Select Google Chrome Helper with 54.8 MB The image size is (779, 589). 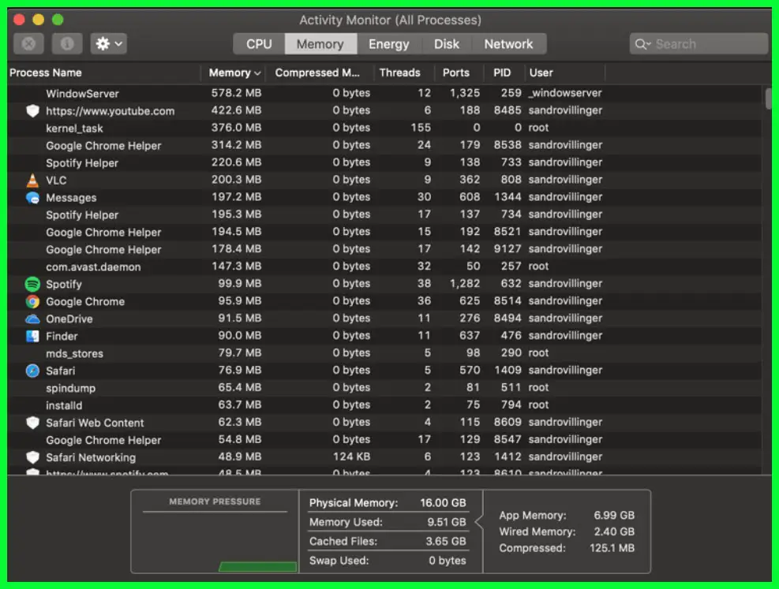384,440
